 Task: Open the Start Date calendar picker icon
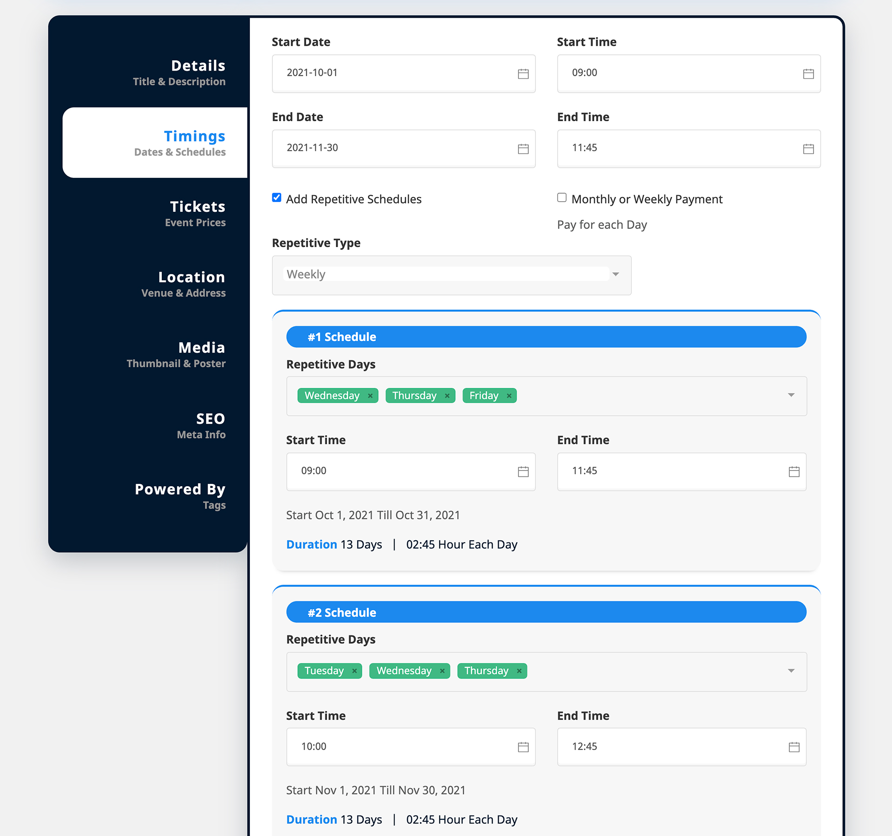[x=523, y=74]
